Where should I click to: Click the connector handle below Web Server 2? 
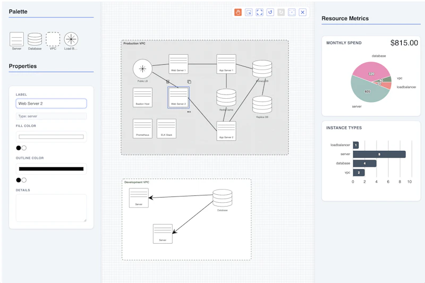point(189,112)
